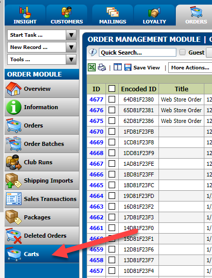Viewport: 212px width, 278px height.
Task: Sort by the Title column header
Action: coord(181,89)
